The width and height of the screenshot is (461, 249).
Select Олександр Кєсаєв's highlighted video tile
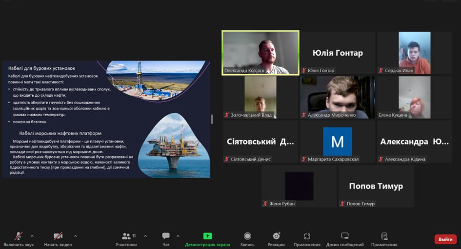pyautogui.click(x=261, y=53)
